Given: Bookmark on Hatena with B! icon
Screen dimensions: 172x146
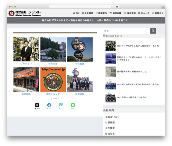Looking at the screenshot, I should click(x=61, y=106).
